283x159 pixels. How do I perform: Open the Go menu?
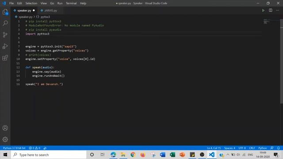click(x=52, y=3)
